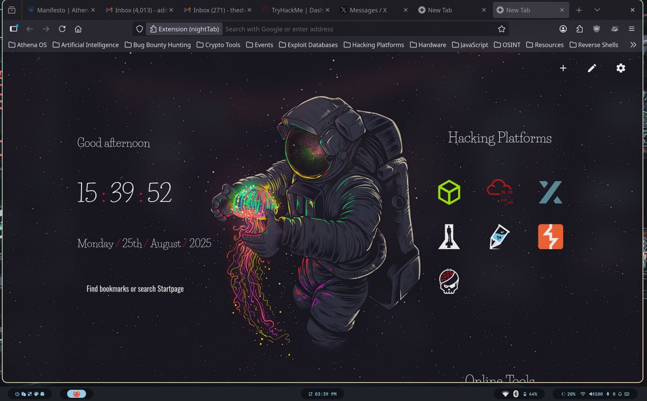Viewport: 647px width, 401px height.
Task: Open the Reverse Shells bookmarks folder
Action: pyautogui.click(x=594, y=45)
